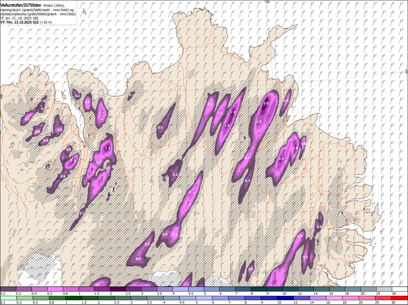Pick the red swatch ending bottom legend row
Image resolution: width=408 pixels, height=305 pixels.
(x=400, y=298)
